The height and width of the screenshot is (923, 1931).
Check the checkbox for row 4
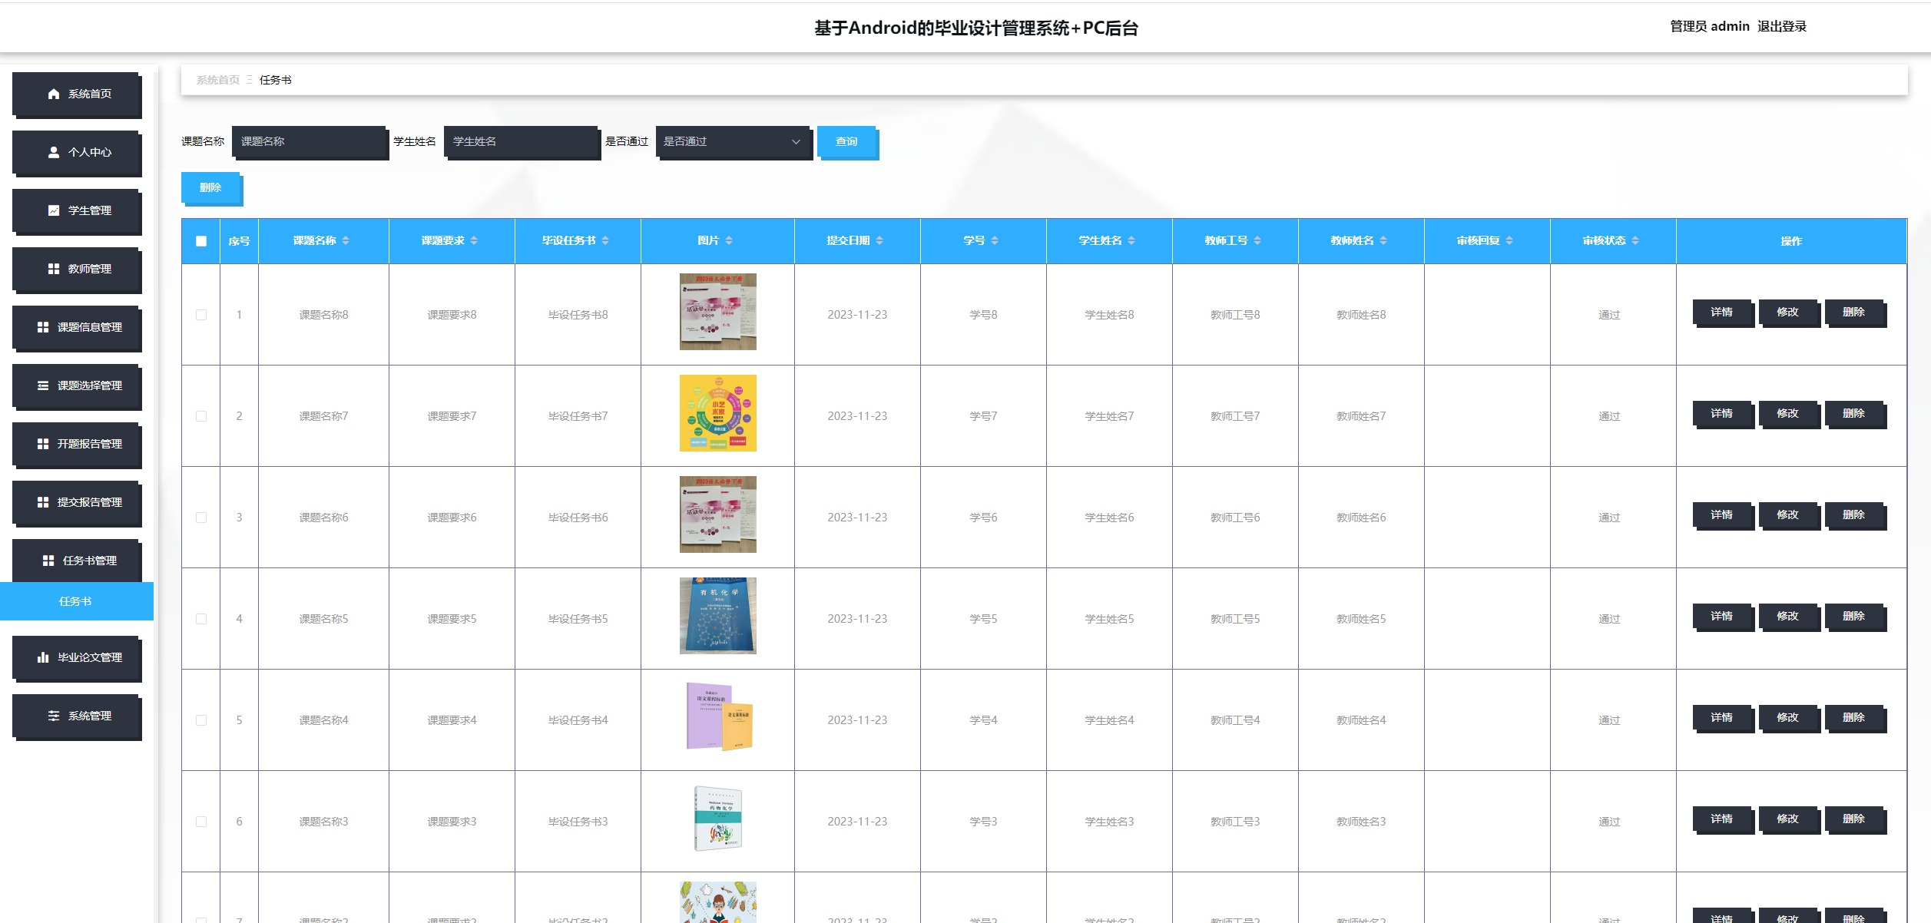coord(201,619)
